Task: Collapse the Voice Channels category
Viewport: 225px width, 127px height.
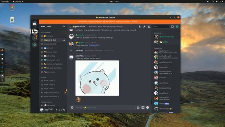Action: click(46, 102)
